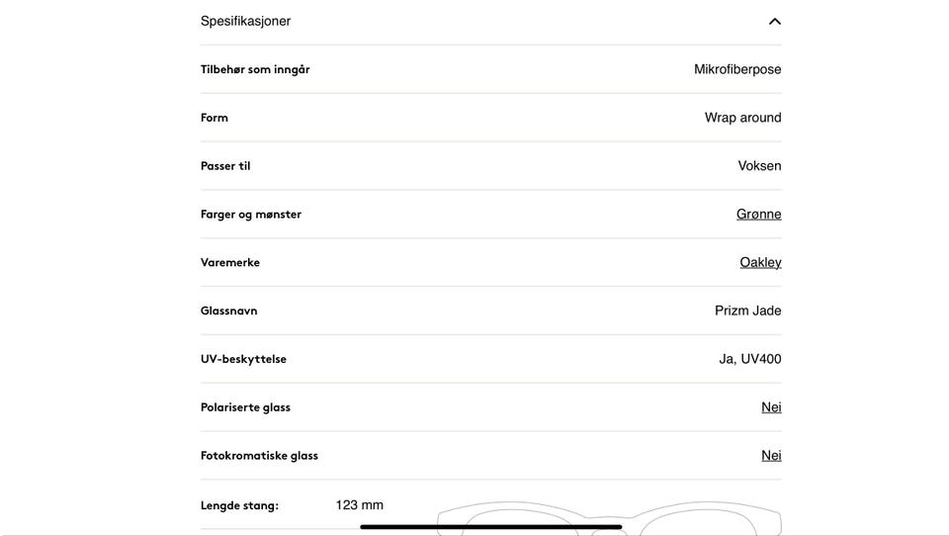Click the Nei link for Polariserte glass
Image resolution: width=949 pixels, height=536 pixels.
coord(771,407)
